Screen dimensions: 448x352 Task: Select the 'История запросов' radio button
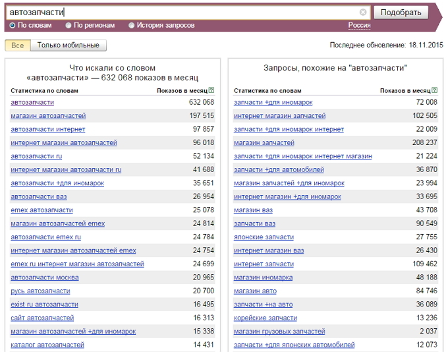131,26
